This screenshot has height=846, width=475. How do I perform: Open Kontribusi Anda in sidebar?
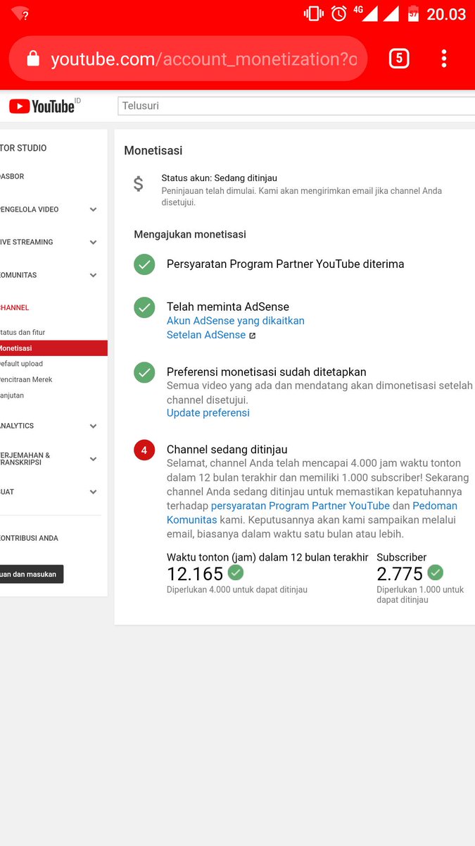[29, 538]
